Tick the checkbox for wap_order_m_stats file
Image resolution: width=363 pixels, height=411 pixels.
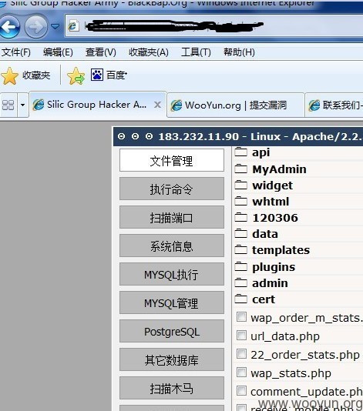[x=241, y=317]
